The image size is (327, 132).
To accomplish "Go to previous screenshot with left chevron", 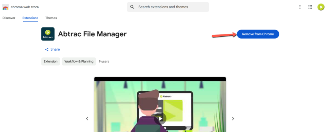I will click(x=87, y=119).
